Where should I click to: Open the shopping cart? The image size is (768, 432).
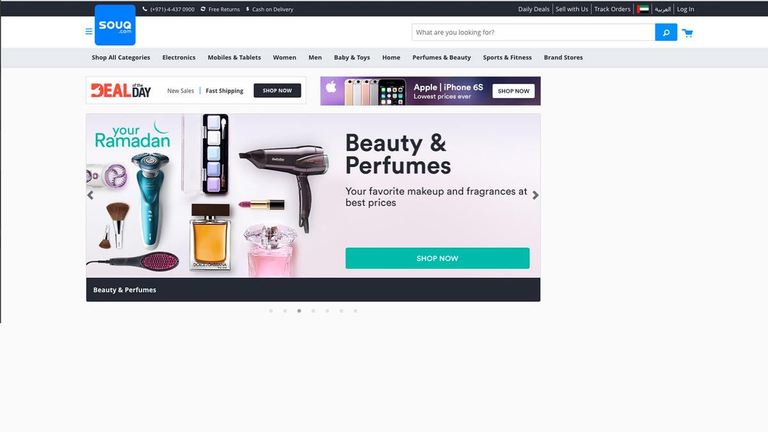tap(688, 32)
